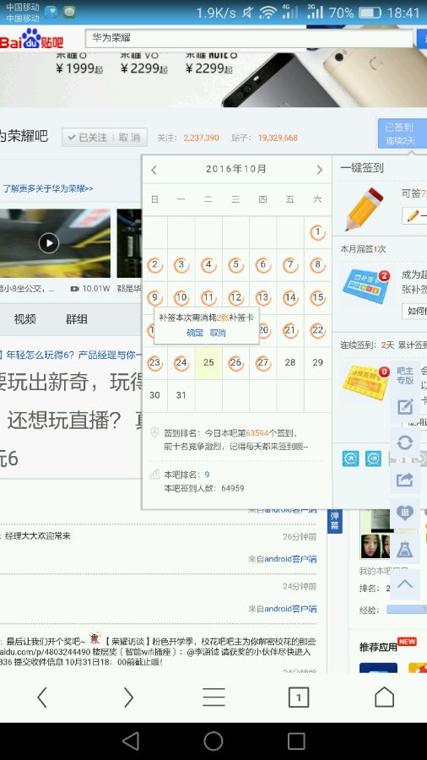Open browser tab switcher showing 1
Image resolution: width=427 pixels, height=760 pixels.
pos(298,698)
